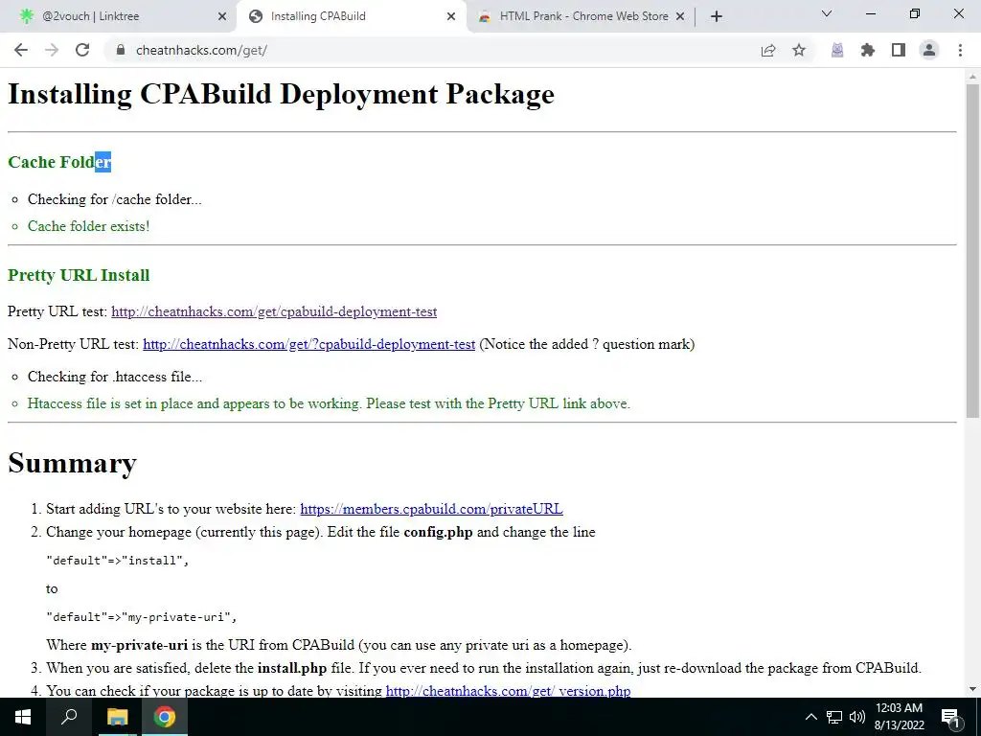Image resolution: width=981 pixels, height=736 pixels.
Task: Click the bold install.php filename
Action: tap(292, 668)
